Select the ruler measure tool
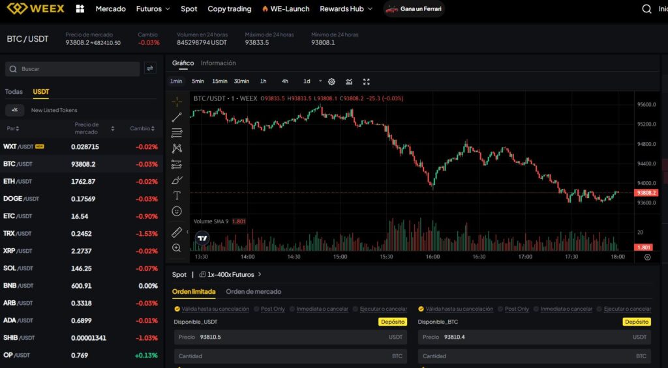This screenshot has width=668, height=368. (x=177, y=232)
